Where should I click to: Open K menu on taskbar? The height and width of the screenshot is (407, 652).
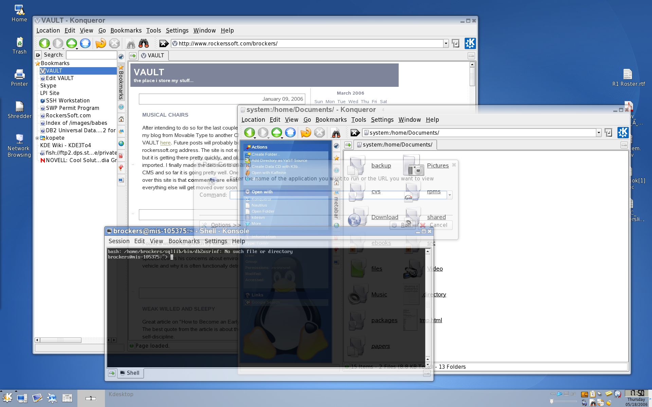tap(7, 398)
